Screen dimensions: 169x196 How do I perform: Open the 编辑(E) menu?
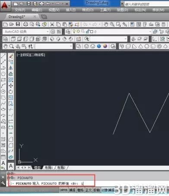pyautogui.click(x=37, y=10)
